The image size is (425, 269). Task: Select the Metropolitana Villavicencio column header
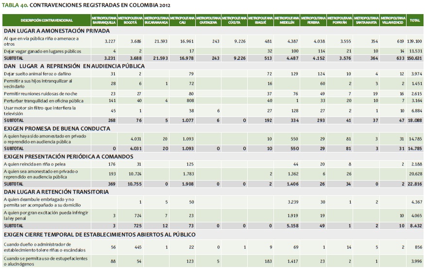point(393,20)
